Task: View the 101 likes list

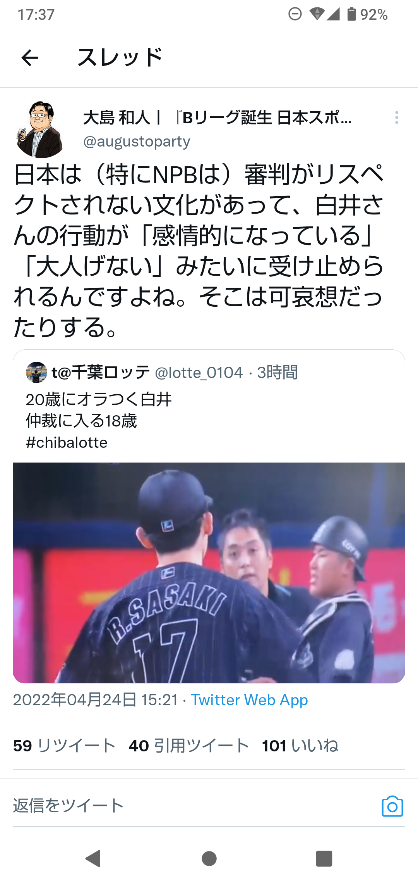Action: pyautogui.click(x=300, y=746)
